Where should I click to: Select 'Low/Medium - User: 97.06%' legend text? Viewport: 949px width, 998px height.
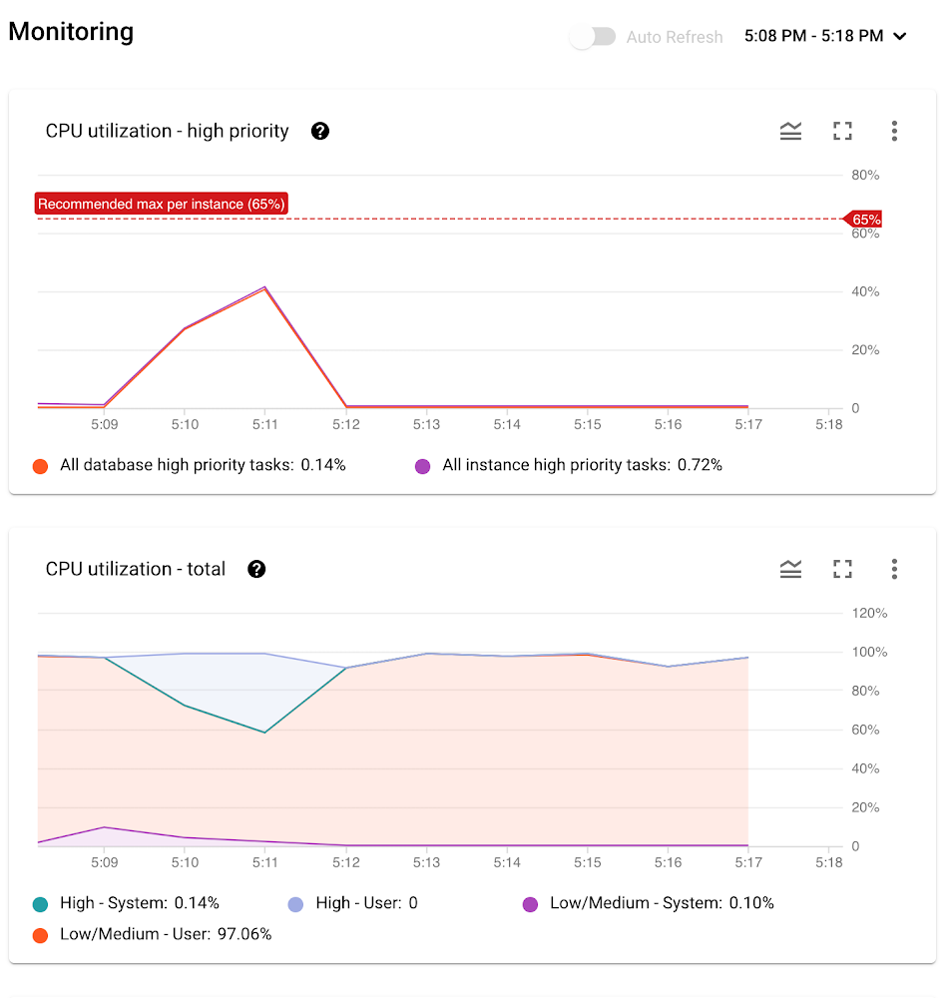[x=166, y=934]
